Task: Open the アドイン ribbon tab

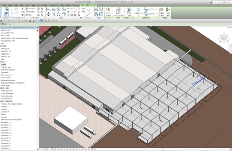Action: (x=75, y=6)
